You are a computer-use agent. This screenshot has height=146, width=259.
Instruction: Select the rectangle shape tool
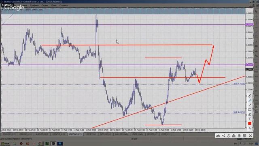click(250, 109)
